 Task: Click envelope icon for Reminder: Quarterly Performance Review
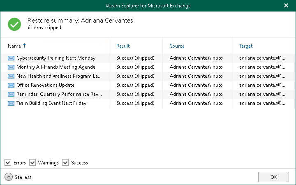pyautogui.click(x=11, y=94)
